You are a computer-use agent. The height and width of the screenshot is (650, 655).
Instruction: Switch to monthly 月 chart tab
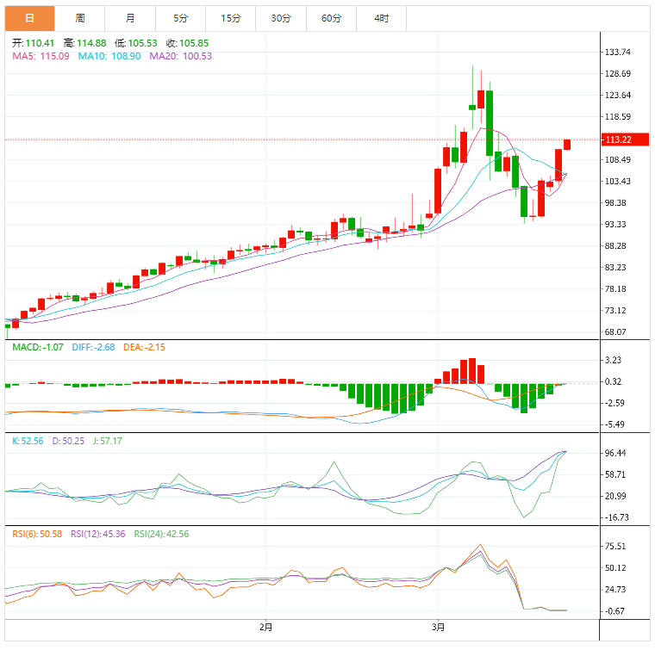point(130,18)
